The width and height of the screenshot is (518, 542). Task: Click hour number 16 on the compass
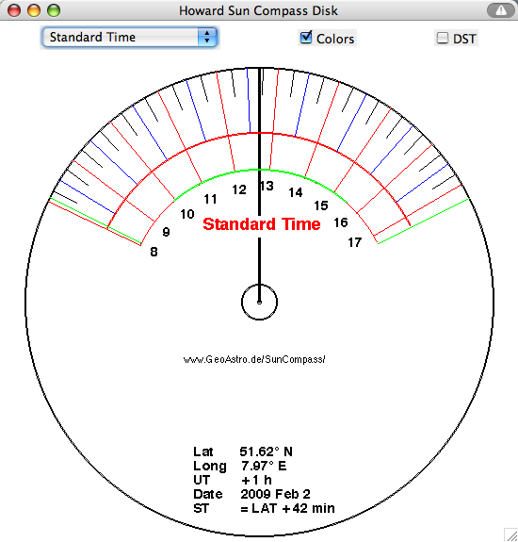(x=341, y=222)
